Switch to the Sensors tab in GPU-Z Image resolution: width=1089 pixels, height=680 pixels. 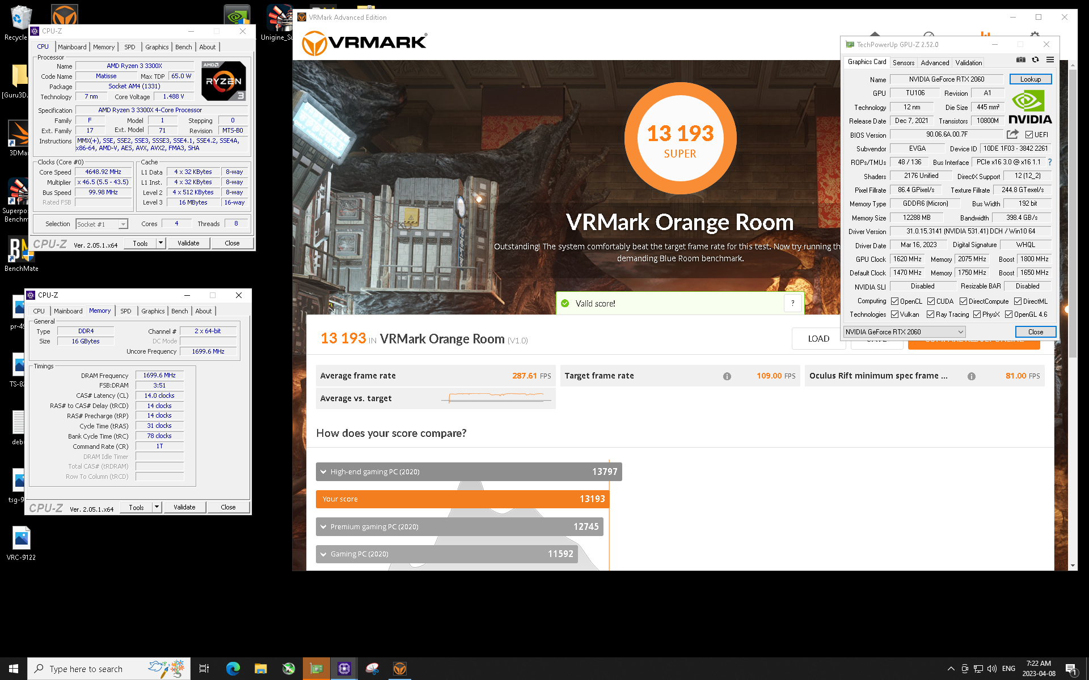tap(904, 63)
